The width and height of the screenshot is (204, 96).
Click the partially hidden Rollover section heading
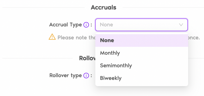click(x=87, y=58)
